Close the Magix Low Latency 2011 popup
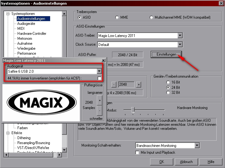 103,60
